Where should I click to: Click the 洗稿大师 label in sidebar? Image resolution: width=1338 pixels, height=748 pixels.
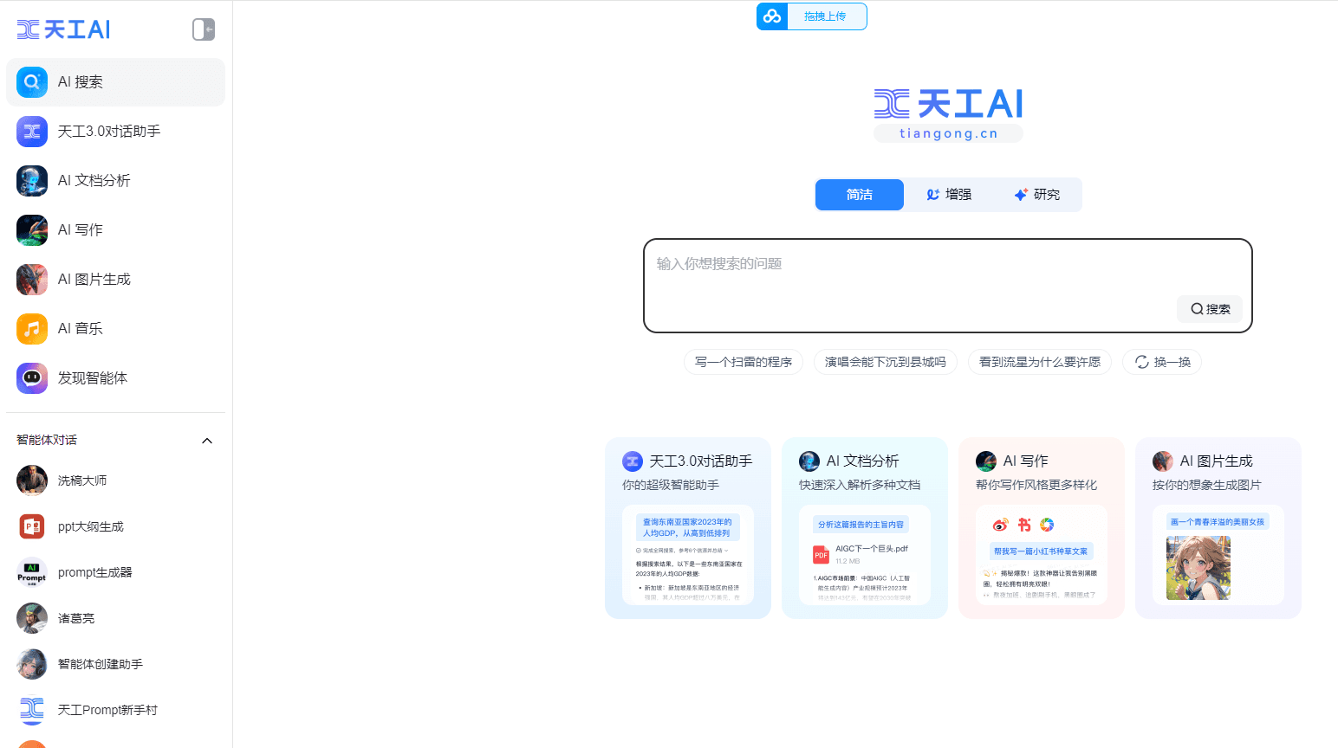tap(82, 480)
